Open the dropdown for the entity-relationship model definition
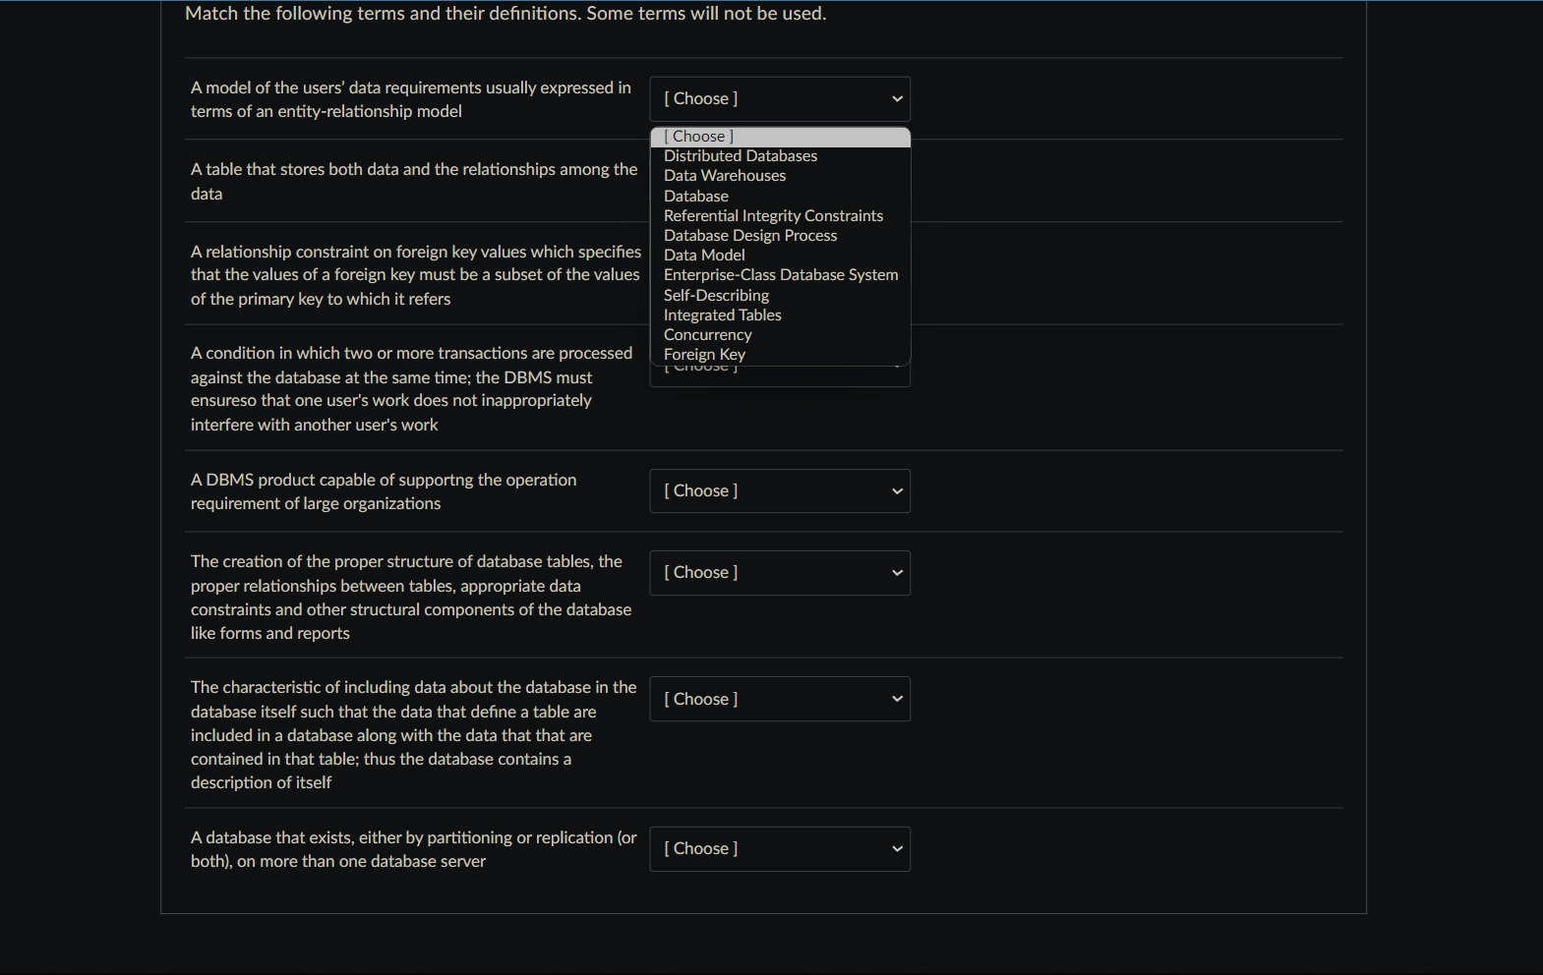 click(780, 99)
